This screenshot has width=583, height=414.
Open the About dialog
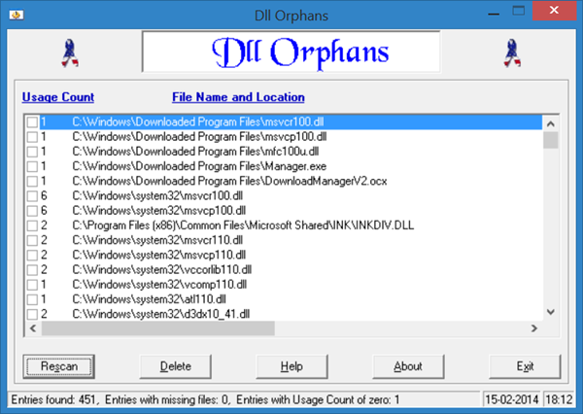(x=408, y=366)
